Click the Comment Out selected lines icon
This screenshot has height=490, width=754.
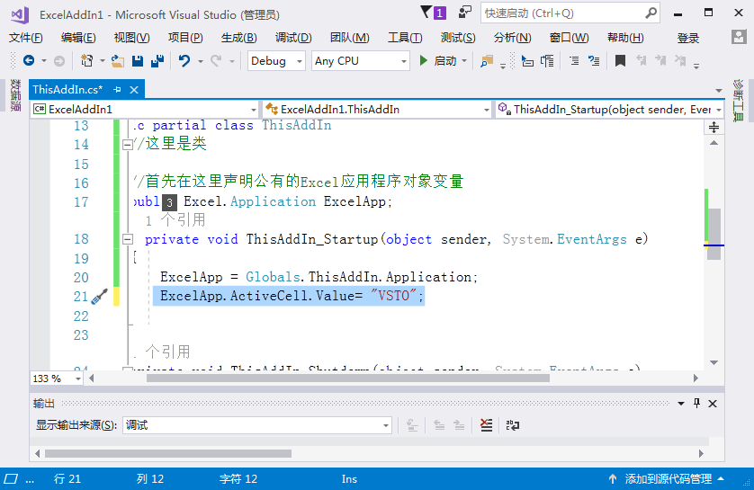coord(574,60)
